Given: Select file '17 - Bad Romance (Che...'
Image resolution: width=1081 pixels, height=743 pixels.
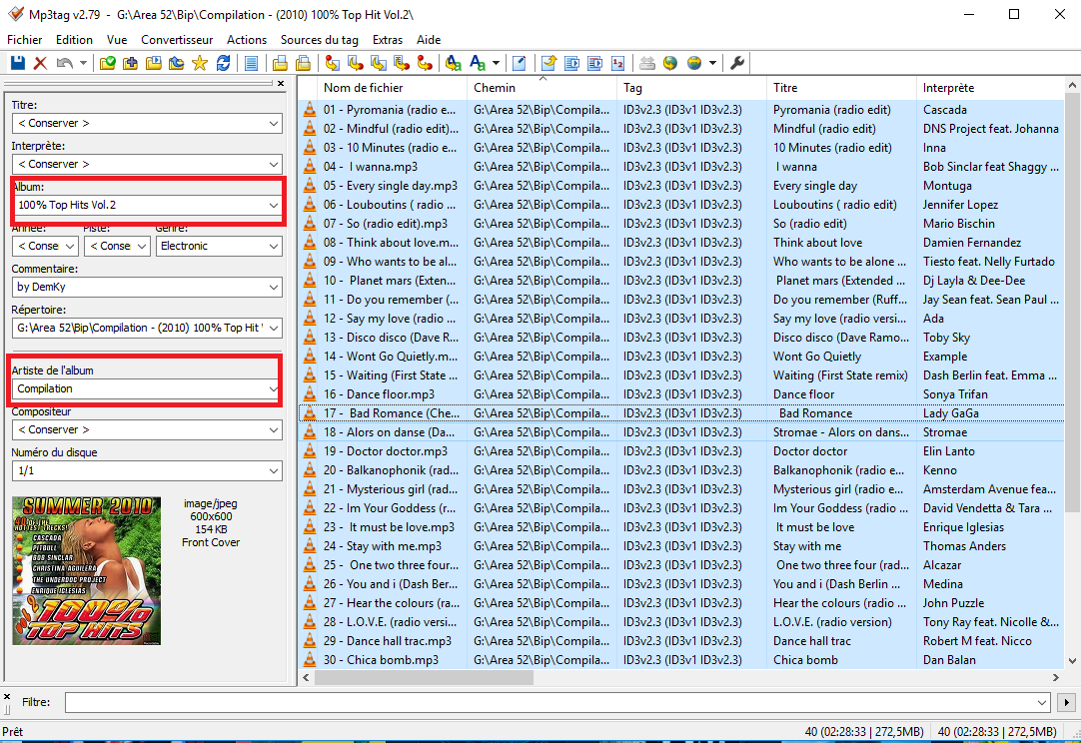Looking at the screenshot, I should point(392,412).
